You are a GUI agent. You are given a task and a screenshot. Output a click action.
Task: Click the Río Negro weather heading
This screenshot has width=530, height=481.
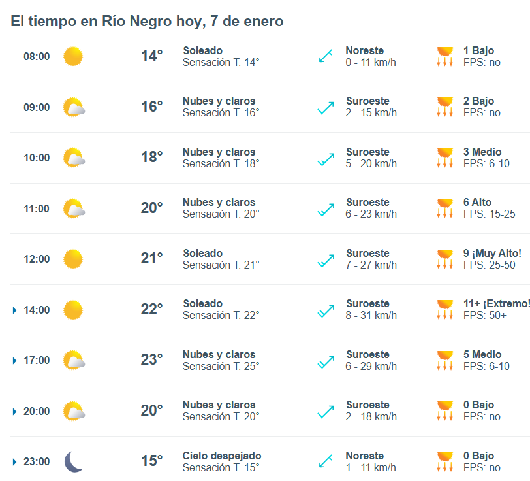[x=147, y=21]
